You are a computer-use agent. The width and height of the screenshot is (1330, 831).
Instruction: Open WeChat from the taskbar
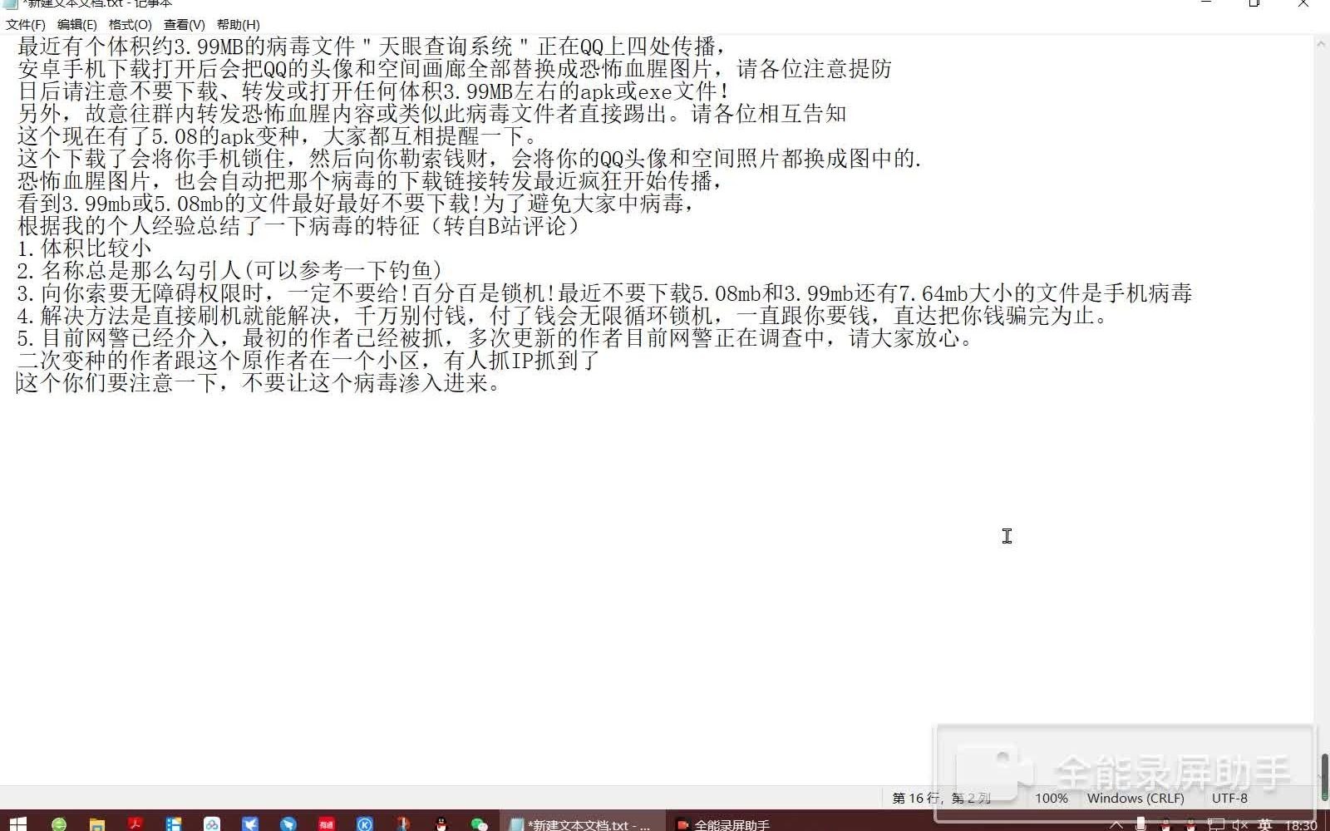tap(479, 824)
